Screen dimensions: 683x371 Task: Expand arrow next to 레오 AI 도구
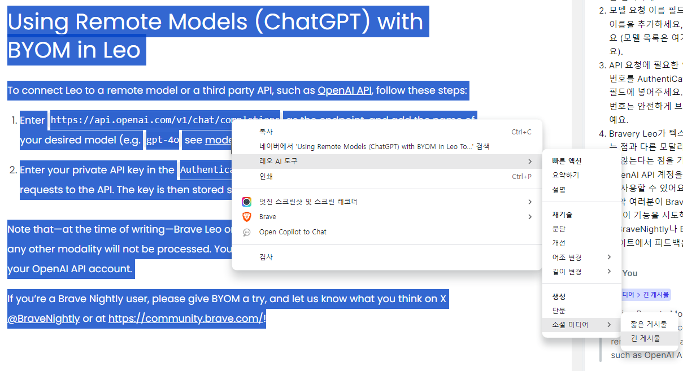[x=530, y=162]
